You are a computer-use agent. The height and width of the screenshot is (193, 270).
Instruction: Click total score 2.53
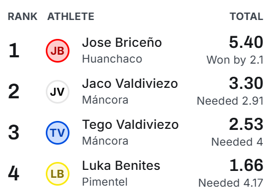[246, 124]
